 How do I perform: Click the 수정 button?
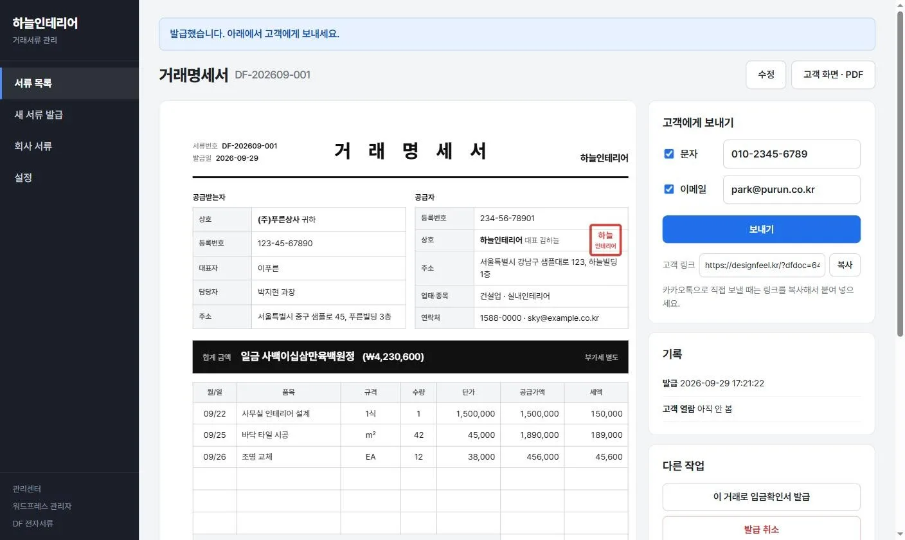[766, 75]
